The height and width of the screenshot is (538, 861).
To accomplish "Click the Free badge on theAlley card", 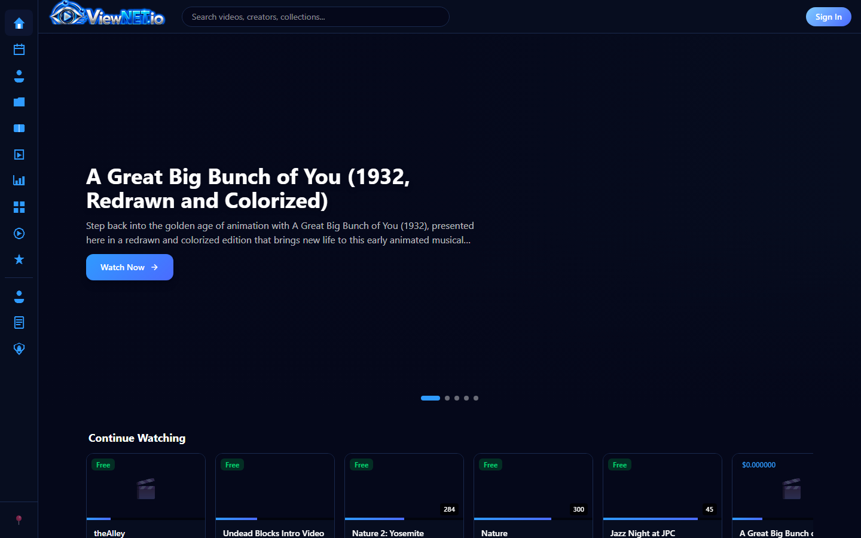I will 103,465.
